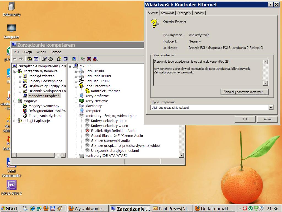This screenshot has height=212, width=282.
Task: Click the Help toolbar icon
Action: point(58,59)
